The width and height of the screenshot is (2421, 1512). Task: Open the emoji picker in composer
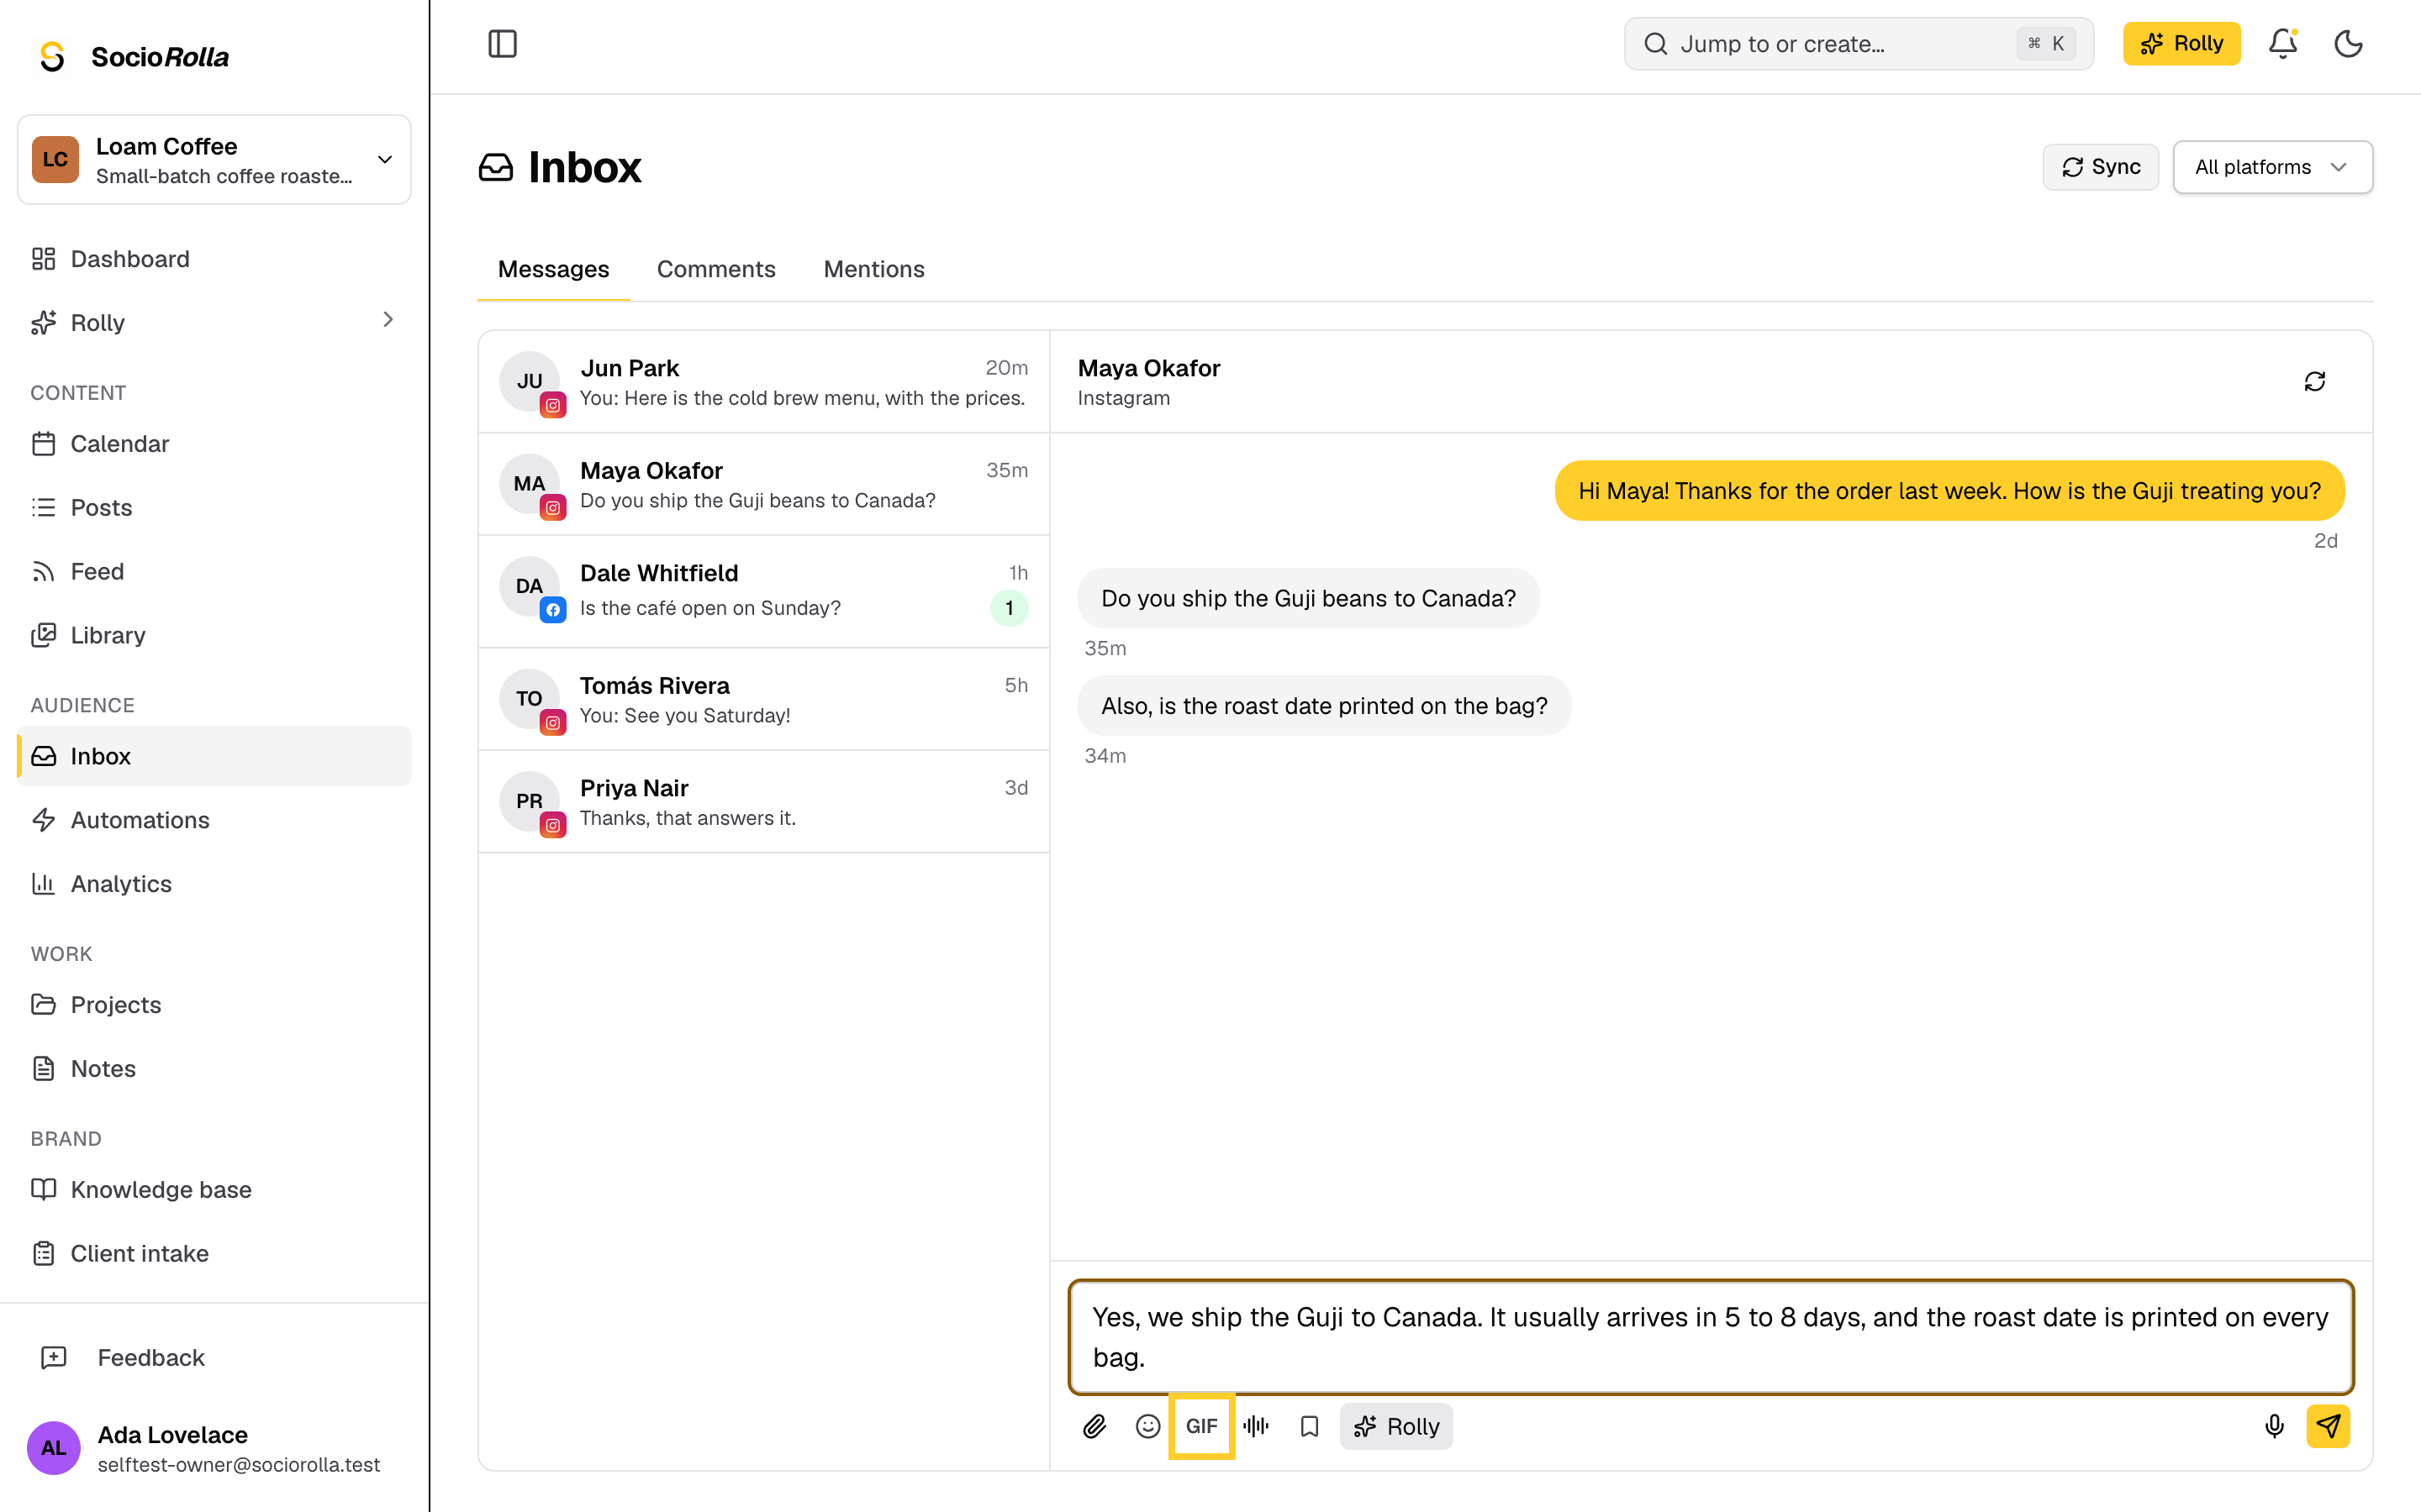click(1147, 1426)
